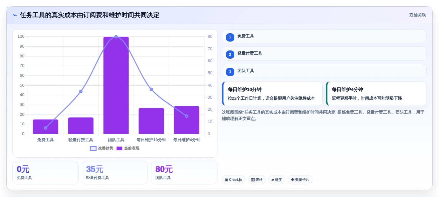The image size is (439, 197).
Task: Click the 进度 tag chip
Action: [x=277, y=180]
